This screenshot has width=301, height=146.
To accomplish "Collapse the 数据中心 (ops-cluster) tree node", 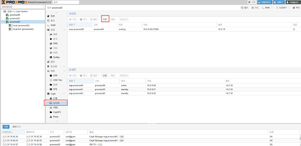I will click(x=2, y=11).
